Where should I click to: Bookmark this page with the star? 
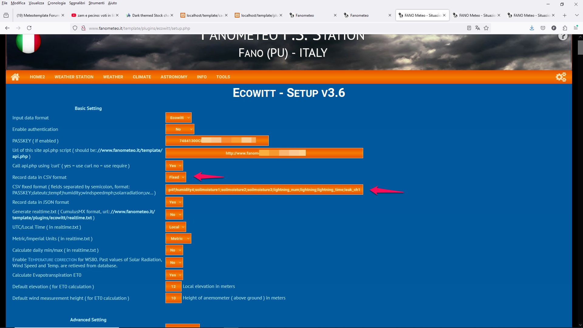(x=486, y=28)
